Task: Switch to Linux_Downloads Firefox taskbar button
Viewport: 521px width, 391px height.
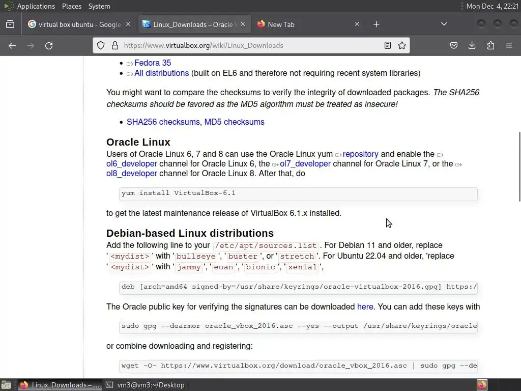Action: point(60,385)
